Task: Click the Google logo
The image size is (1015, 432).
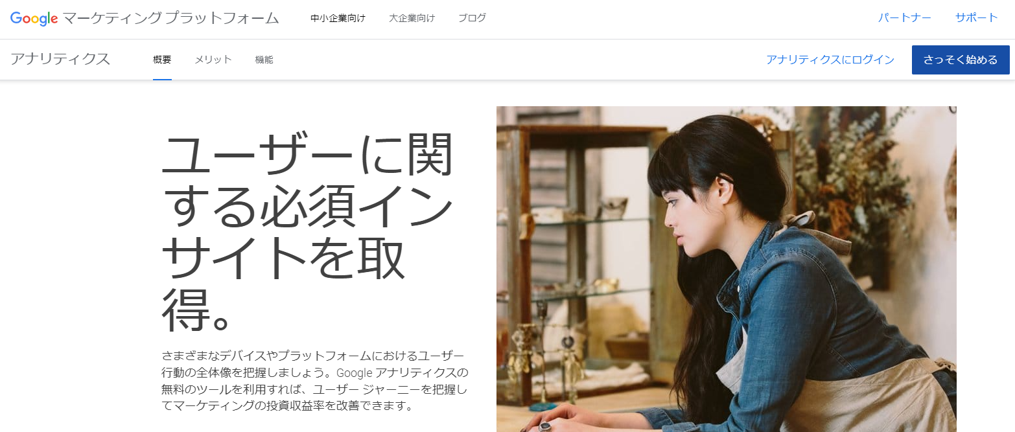Action: tap(34, 18)
